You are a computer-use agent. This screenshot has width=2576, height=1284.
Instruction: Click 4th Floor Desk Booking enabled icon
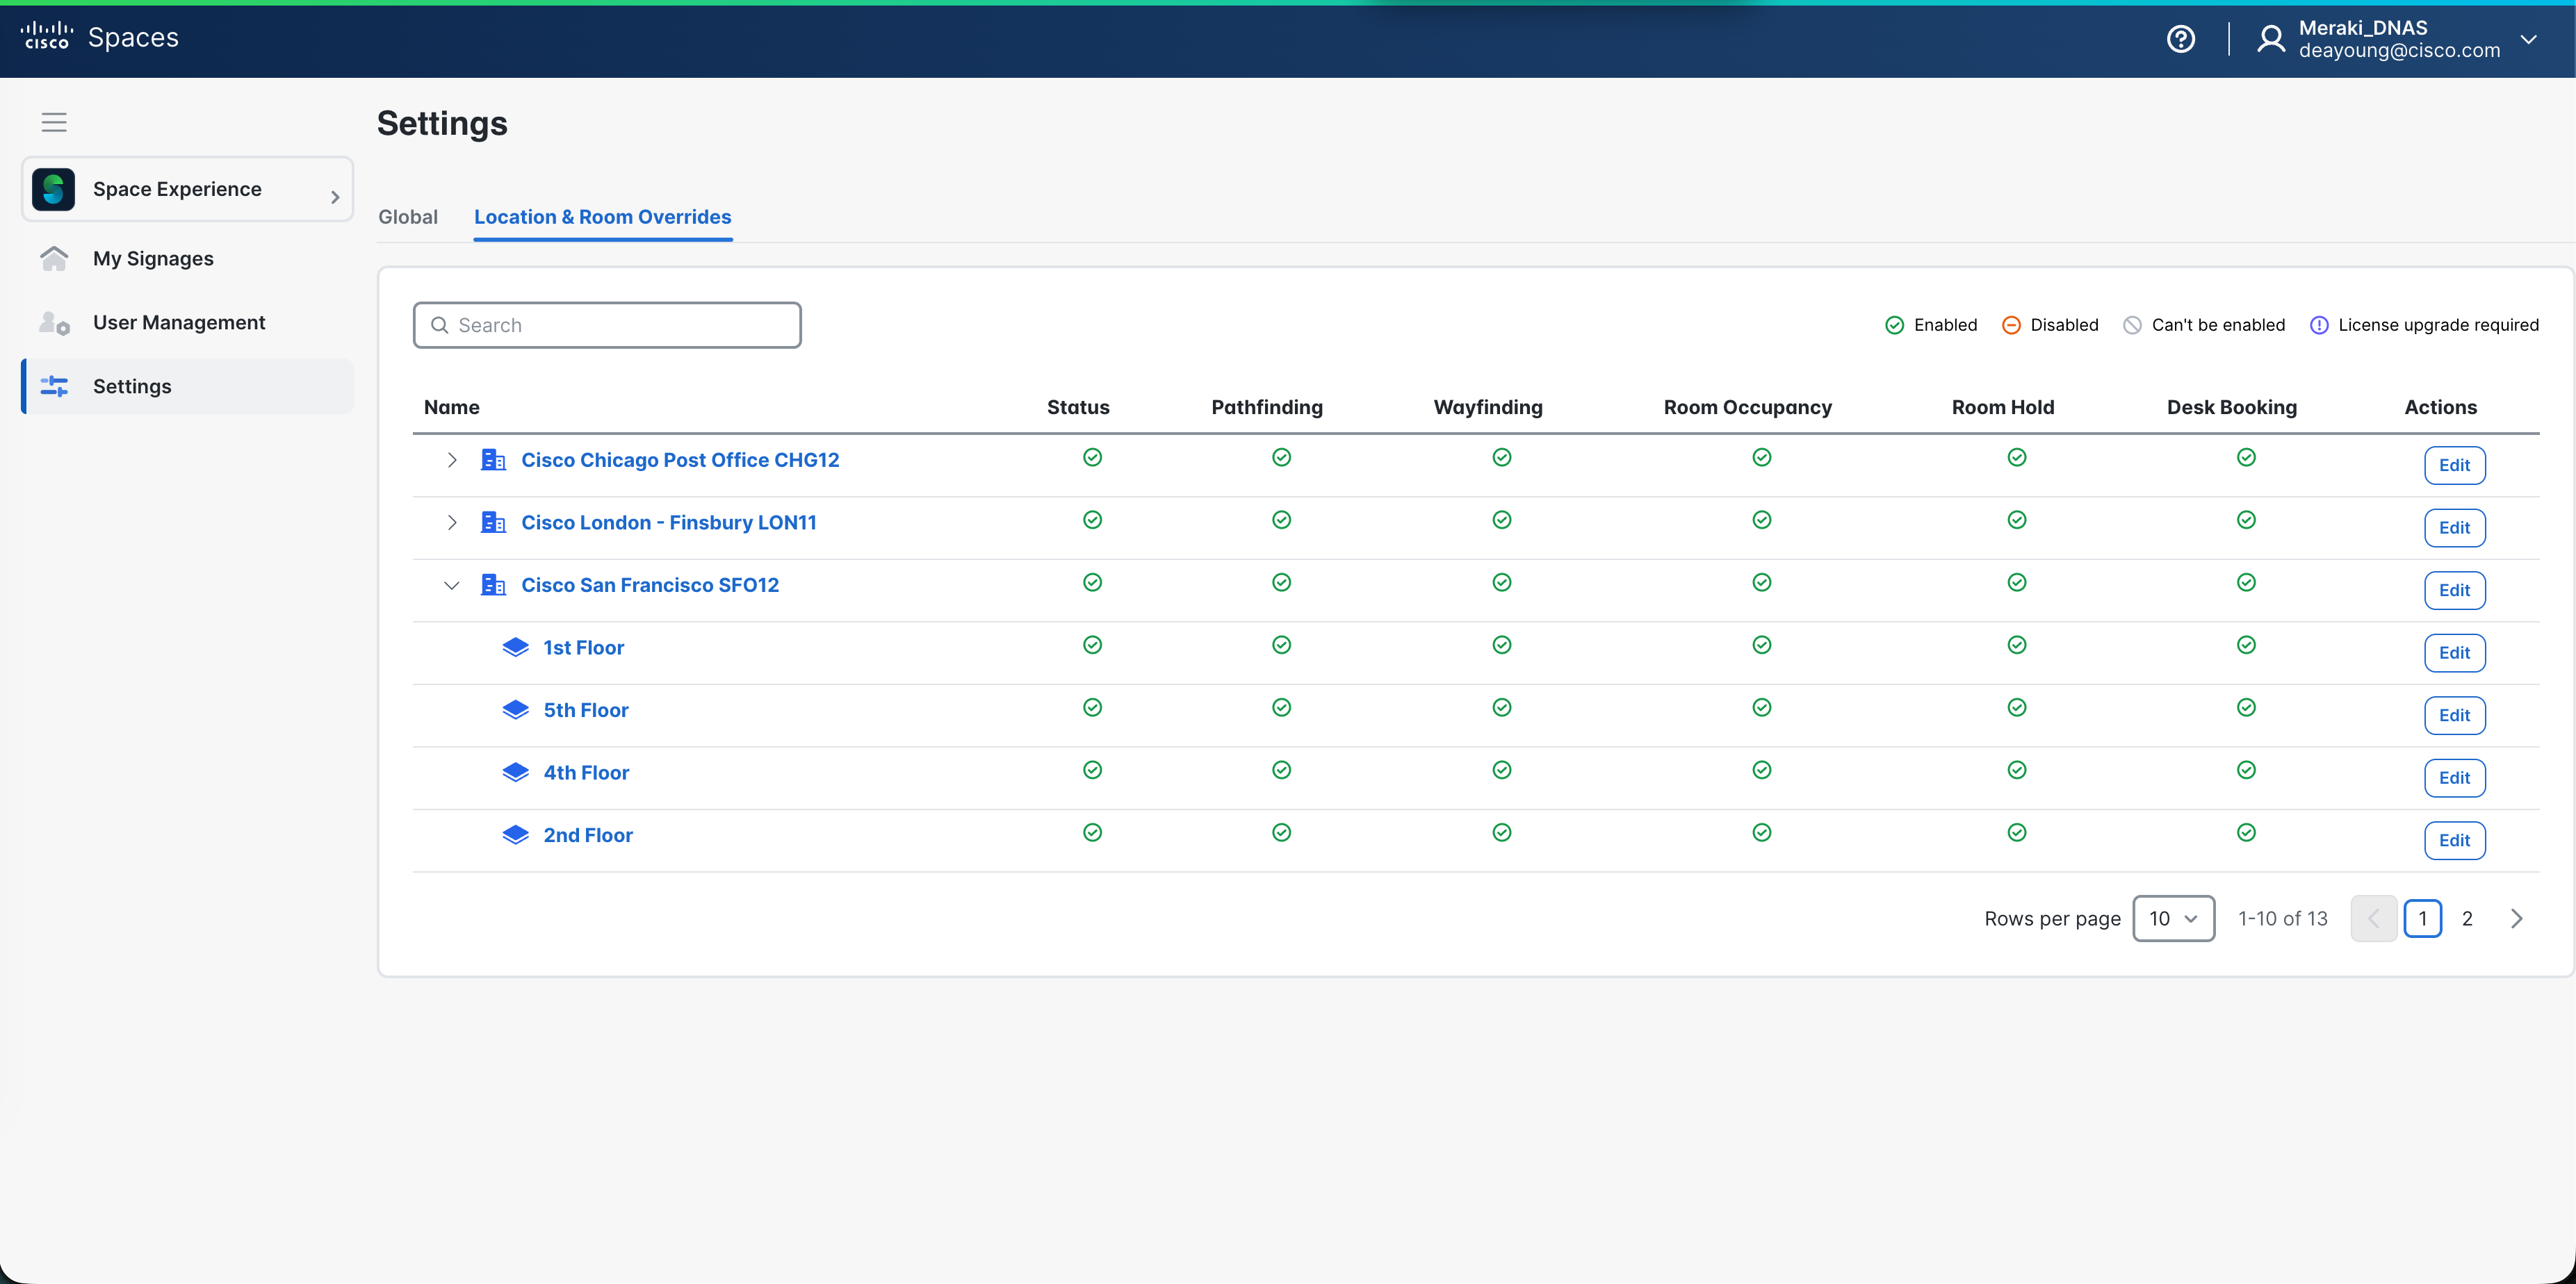2246,769
